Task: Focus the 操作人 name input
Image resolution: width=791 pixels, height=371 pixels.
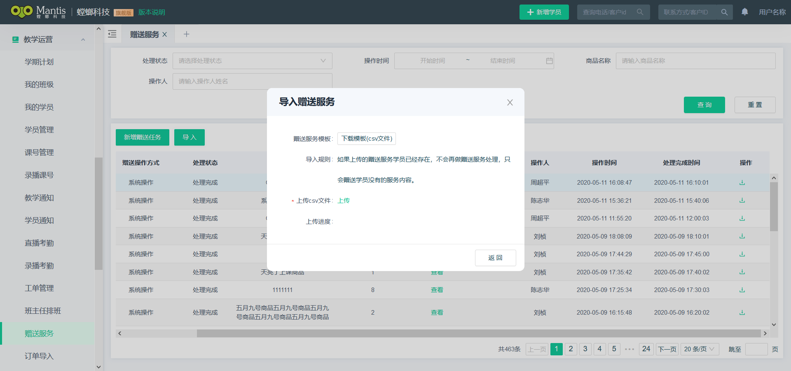Action: [252, 81]
